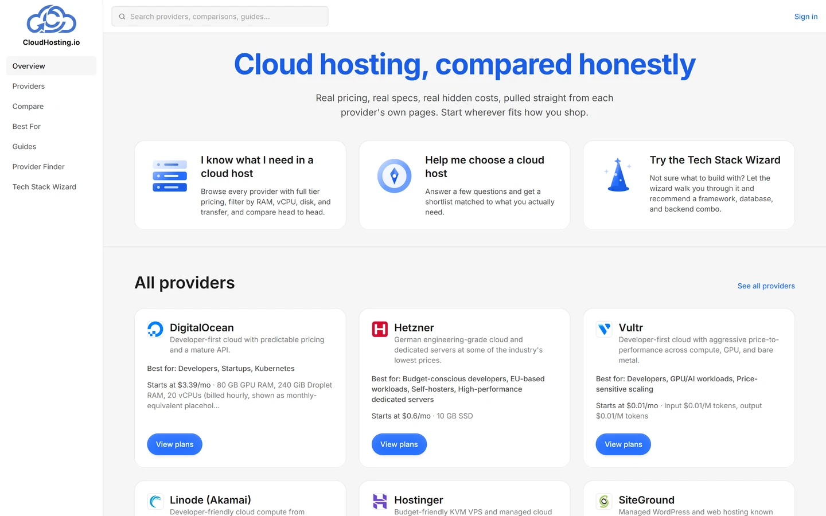
Task: Click 'Starts at $0.01/mo' text
Action: click(x=627, y=406)
